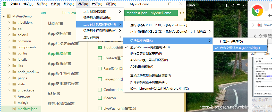This screenshot has height=112, width=272.
Task: Switch to the home.vue editor tab
Action: tap(69, 13)
